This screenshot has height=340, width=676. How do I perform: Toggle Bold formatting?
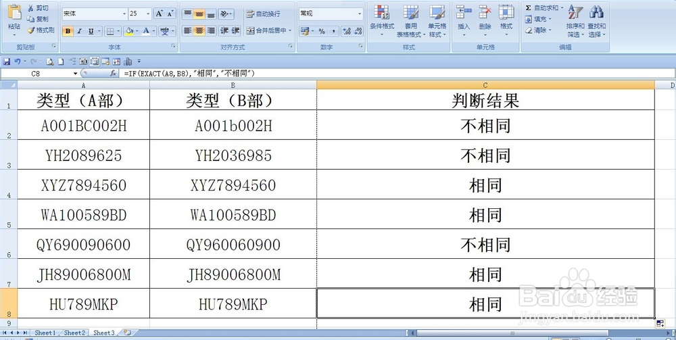click(x=68, y=31)
